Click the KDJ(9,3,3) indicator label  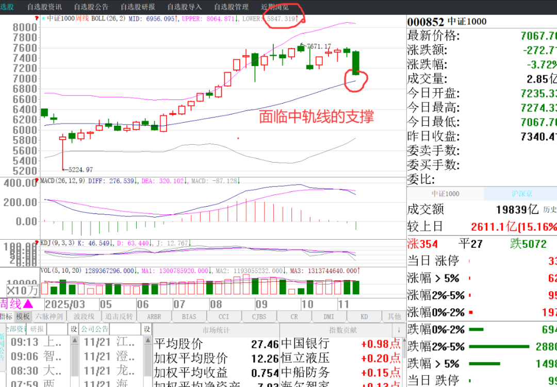point(57,243)
